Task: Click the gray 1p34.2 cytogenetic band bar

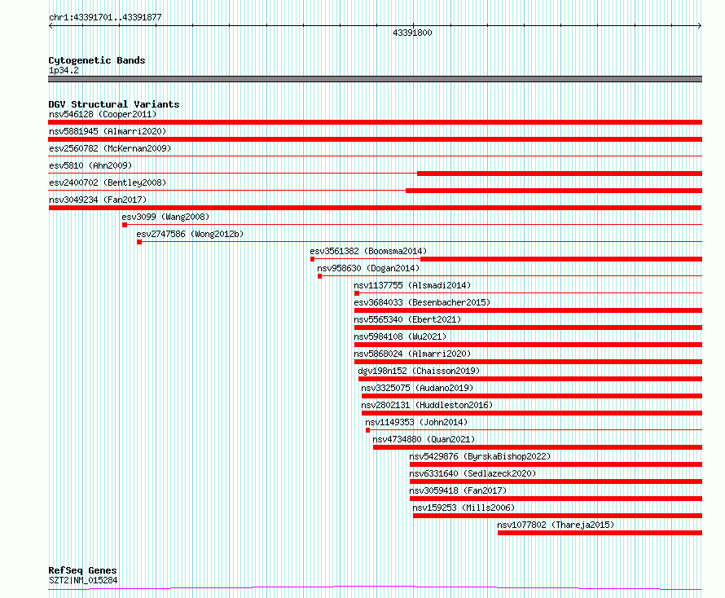Action: (x=375, y=79)
